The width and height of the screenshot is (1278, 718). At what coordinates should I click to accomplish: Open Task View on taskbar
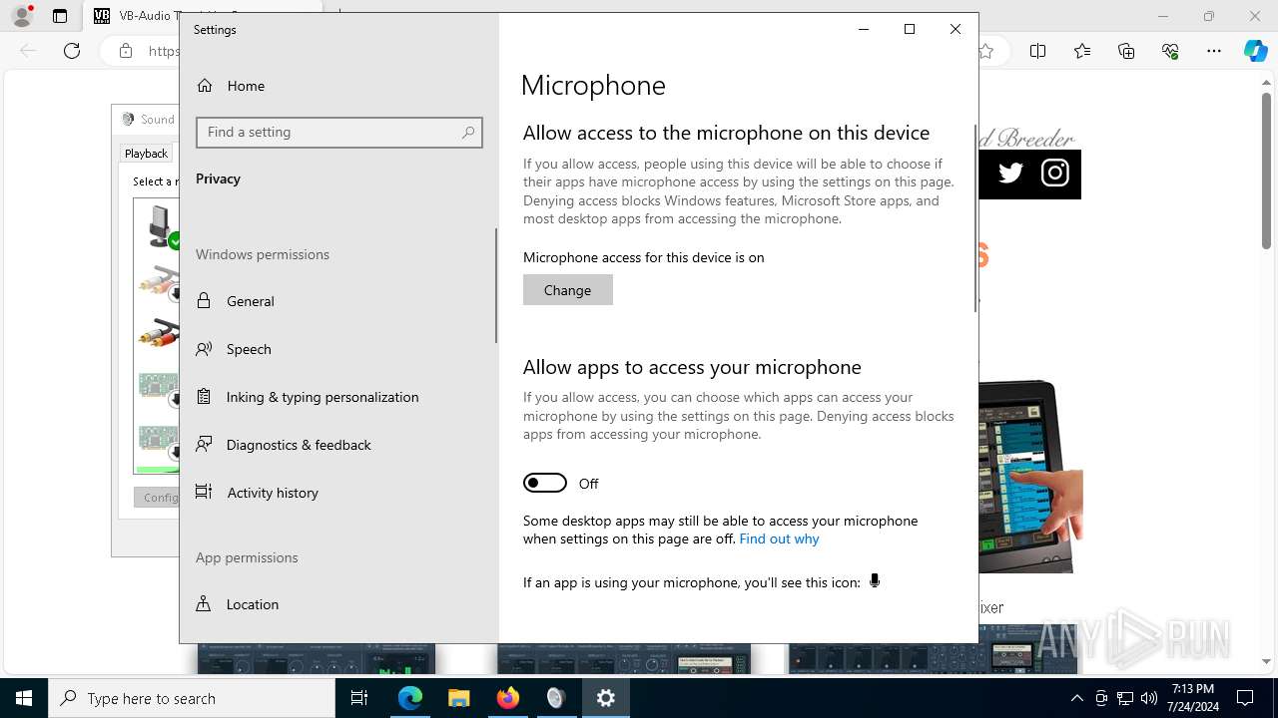pos(359,698)
